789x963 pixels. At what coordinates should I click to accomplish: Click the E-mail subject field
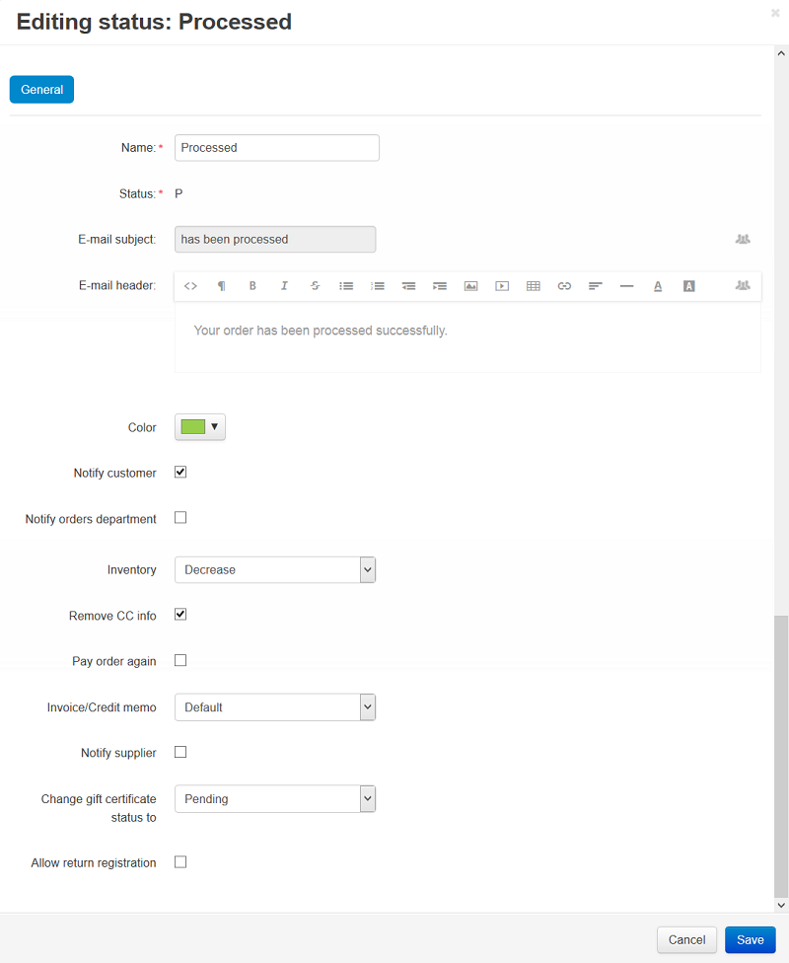275,240
